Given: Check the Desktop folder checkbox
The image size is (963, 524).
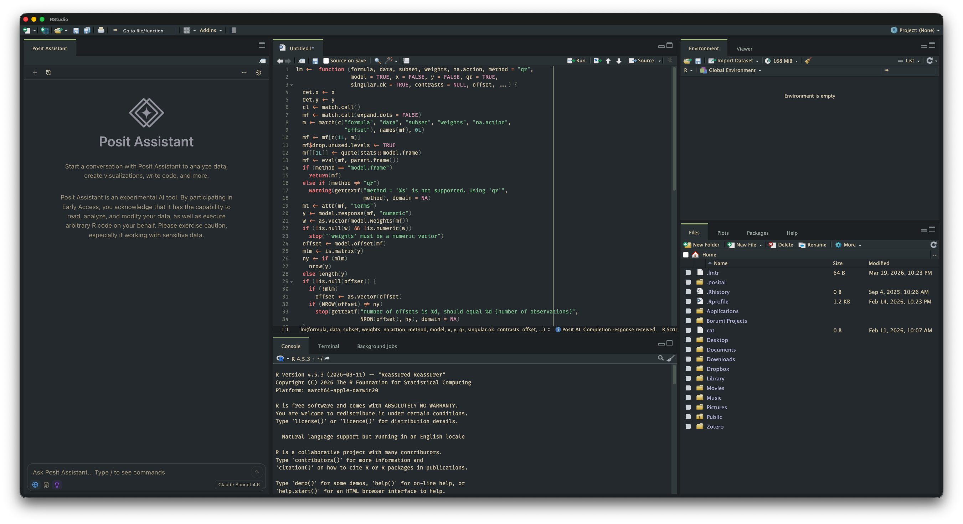Looking at the screenshot, I should (688, 340).
